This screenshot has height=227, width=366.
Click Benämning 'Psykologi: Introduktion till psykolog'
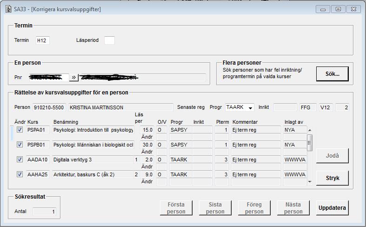[93, 130]
